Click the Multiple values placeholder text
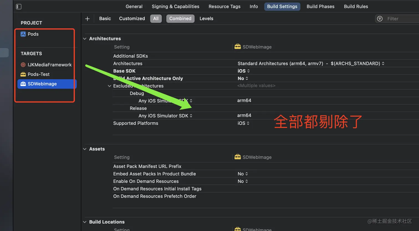This screenshot has width=419, height=231. [x=256, y=86]
